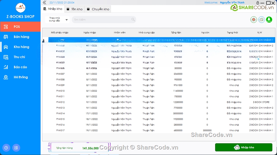Click the total amount 6800000
The width and height of the screenshot is (277, 155).
point(178,130)
